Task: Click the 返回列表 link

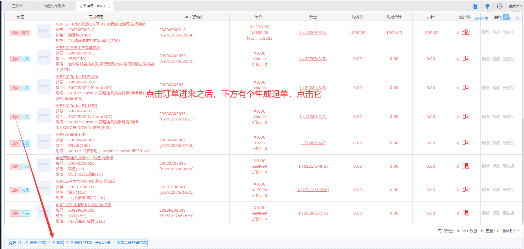Action: 481,19
